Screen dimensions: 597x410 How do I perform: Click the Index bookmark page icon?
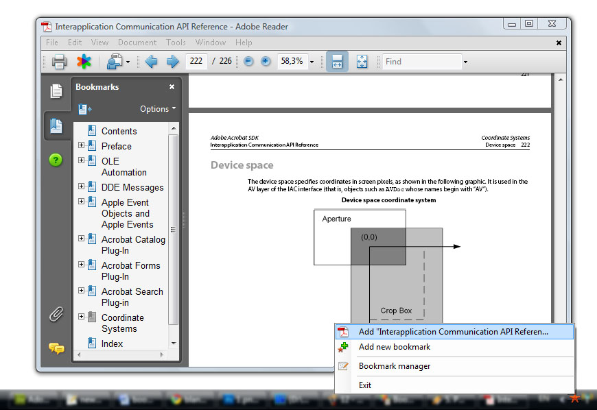(92, 343)
